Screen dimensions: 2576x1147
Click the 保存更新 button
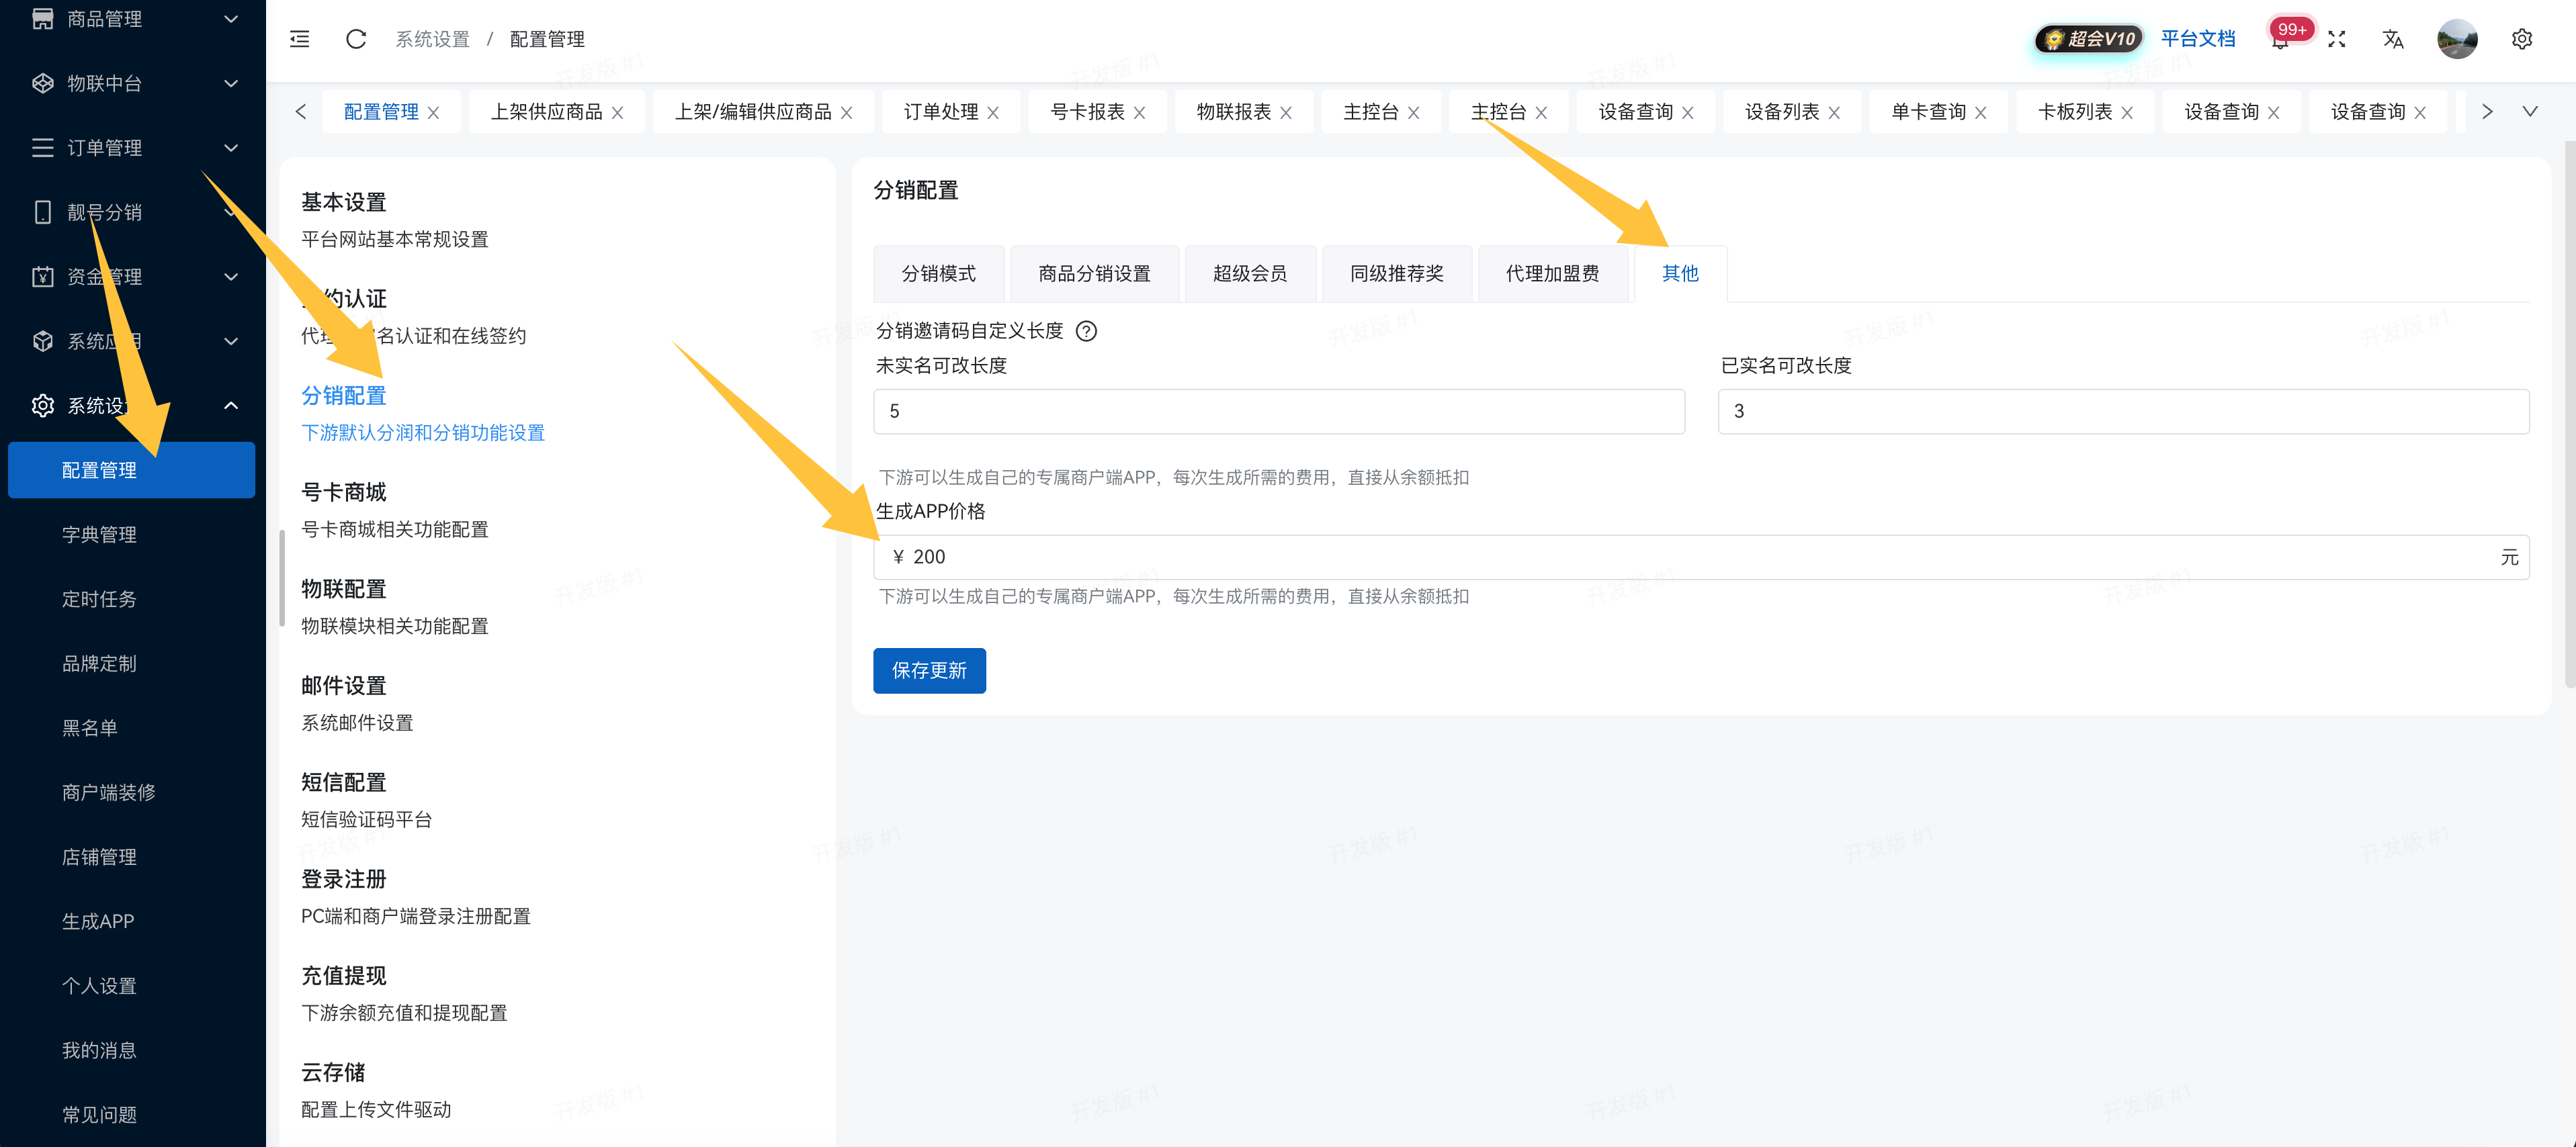pos(929,670)
